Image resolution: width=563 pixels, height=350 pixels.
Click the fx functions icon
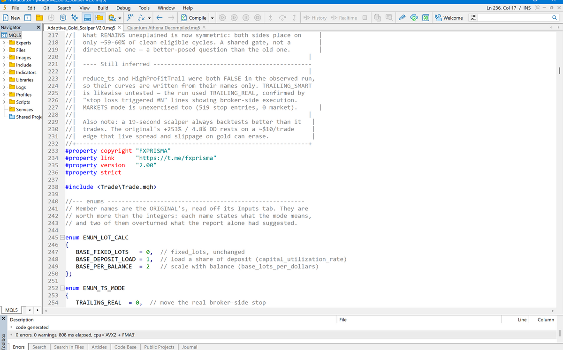pos(140,18)
